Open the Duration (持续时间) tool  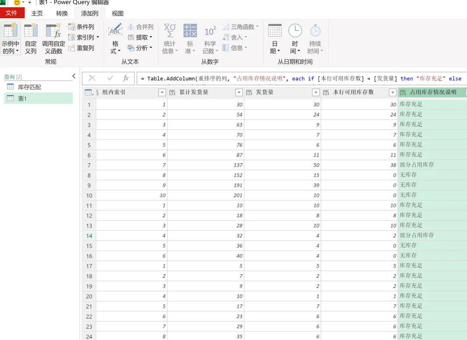[x=315, y=39]
